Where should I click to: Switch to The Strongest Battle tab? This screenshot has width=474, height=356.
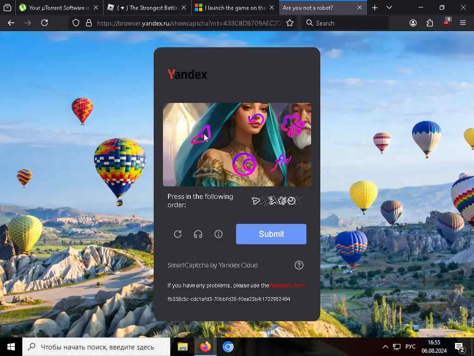point(148,7)
